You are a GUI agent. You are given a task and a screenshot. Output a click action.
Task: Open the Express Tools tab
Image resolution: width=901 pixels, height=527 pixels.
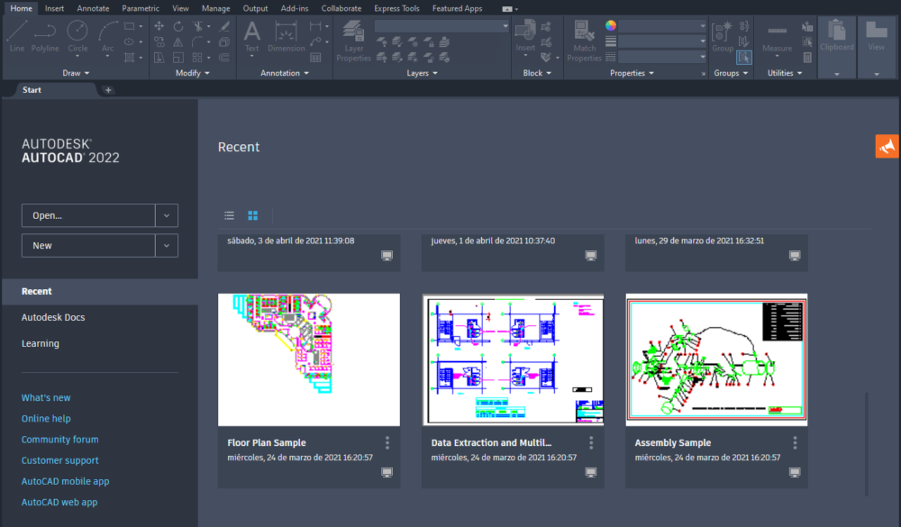click(396, 8)
